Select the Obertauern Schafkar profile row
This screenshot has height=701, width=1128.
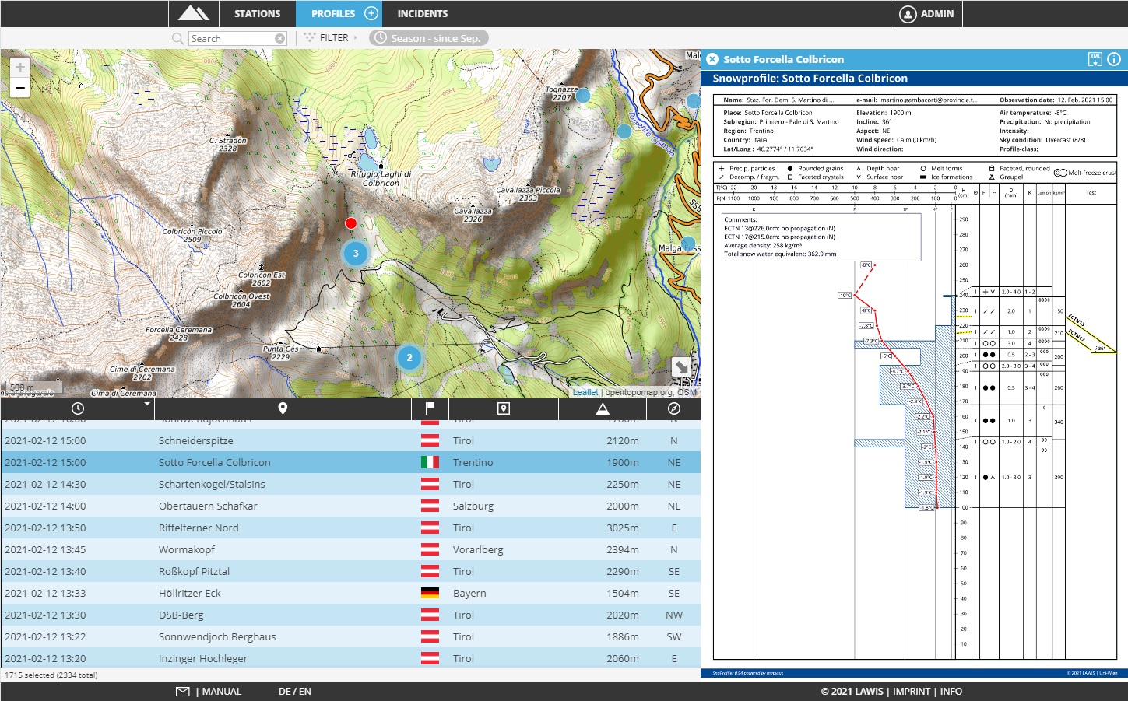pyautogui.click(x=350, y=506)
